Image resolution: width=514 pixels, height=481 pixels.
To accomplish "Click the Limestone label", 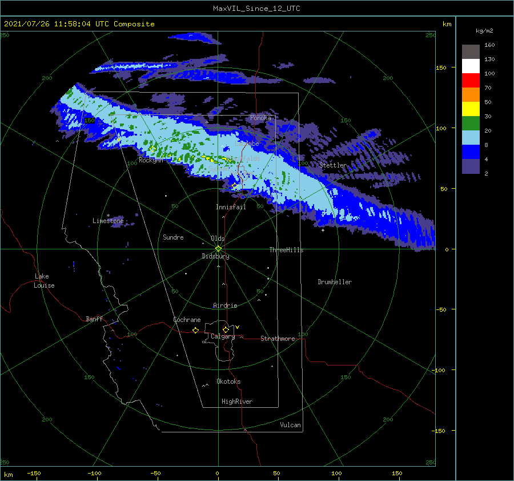I will pyautogui.click(x=108, y=221).
